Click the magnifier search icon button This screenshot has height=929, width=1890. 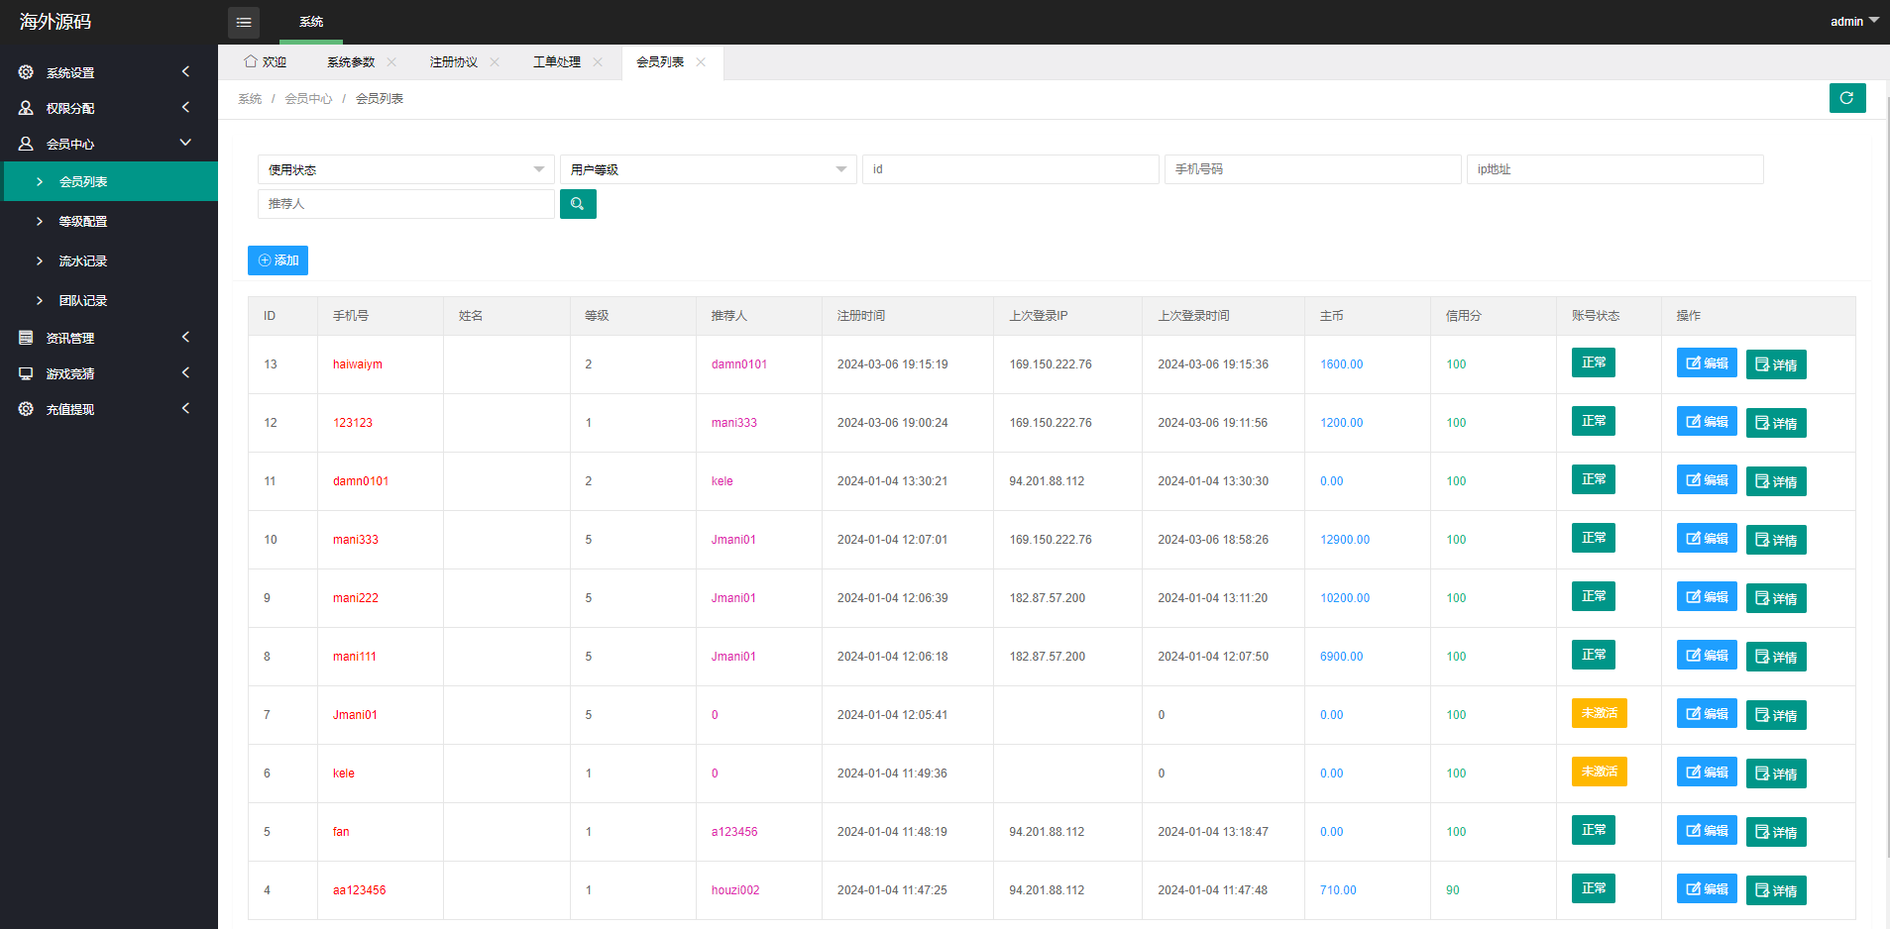click(578, 204)
